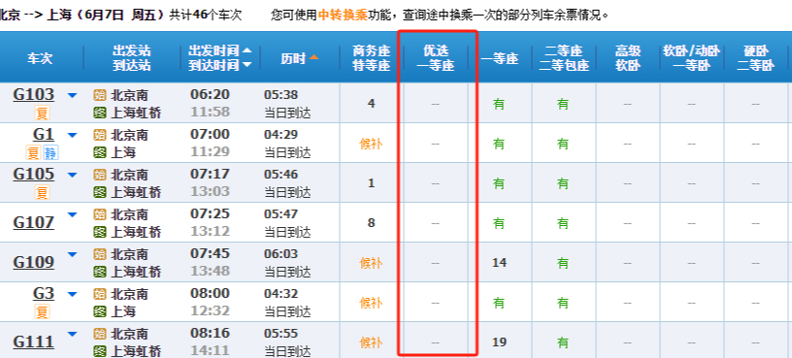Click the 终 terminal icon in the G3 row
792x358 pixels.
(100, 310)
